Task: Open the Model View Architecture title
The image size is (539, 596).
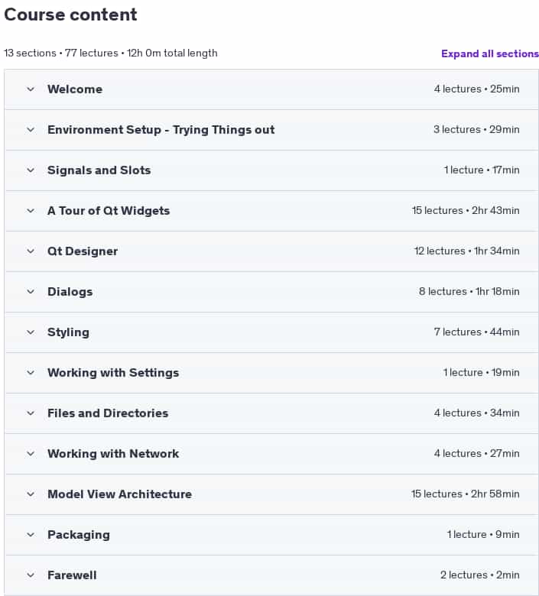Action: (x=119, y=494)
